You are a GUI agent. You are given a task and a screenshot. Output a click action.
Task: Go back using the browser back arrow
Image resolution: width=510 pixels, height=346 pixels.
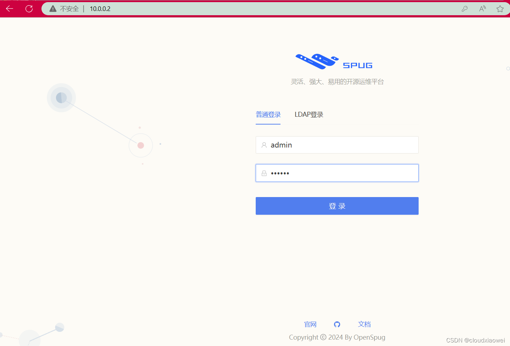pyautogui.click(x=10, y=8)
